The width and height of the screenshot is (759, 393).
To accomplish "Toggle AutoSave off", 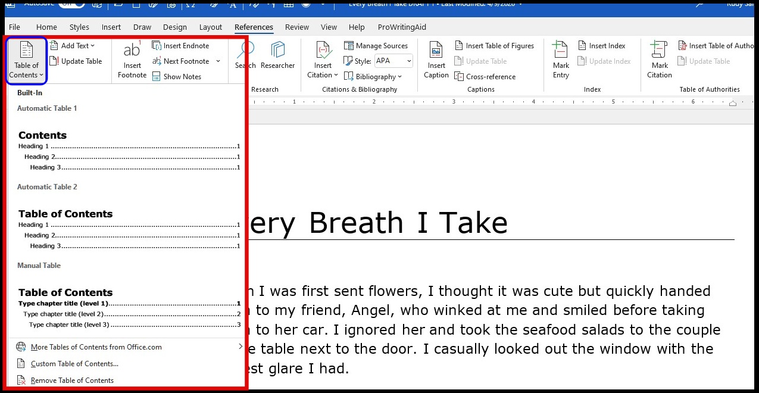I will click(x=71, y=4).
